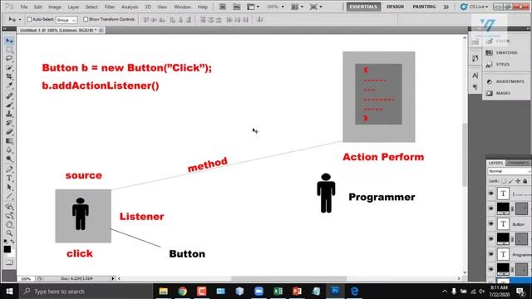This screenshot has height=299, width=532.
Task: Switch to the Design workspace
Action: pos(395,7)
